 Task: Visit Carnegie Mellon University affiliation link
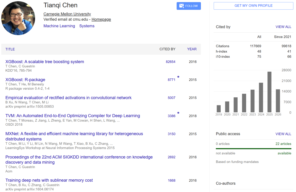pyautogui.click(x=67, y=14)
